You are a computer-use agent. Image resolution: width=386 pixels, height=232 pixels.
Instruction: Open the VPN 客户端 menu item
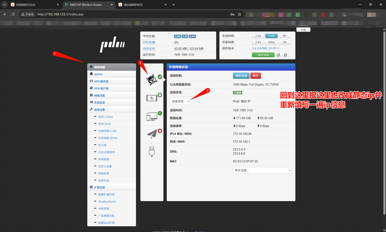111,88
